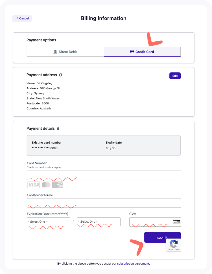Click inside the Cardholder Name field
This screenshot has width=212, height=274.
(x=103, y=203)
